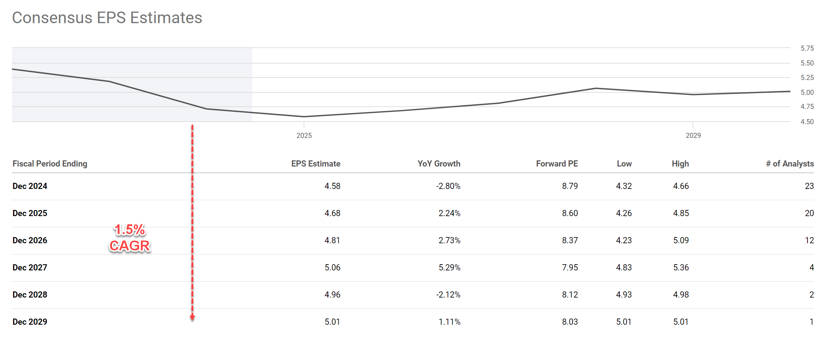Click the YoY Growth column header
Viewport: 830px width, 337px height.
coord(439,164)
